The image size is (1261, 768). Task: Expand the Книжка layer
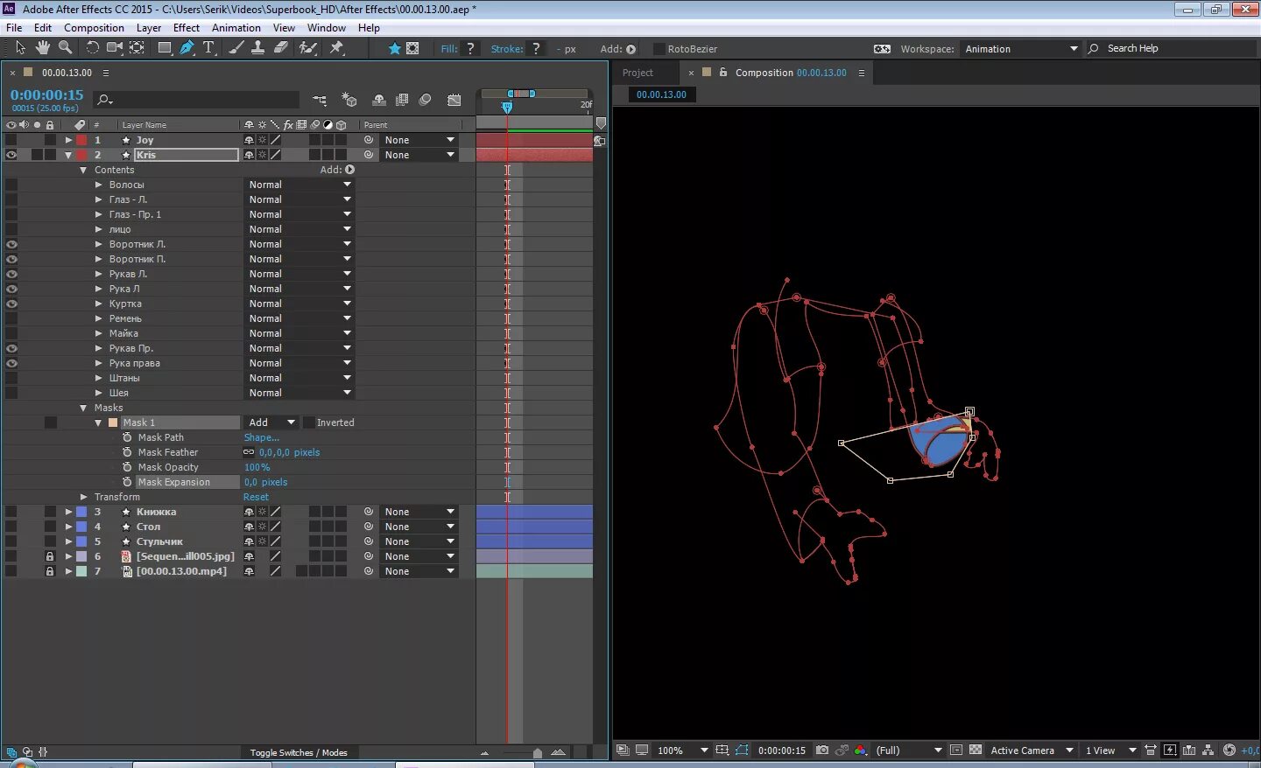68,512
